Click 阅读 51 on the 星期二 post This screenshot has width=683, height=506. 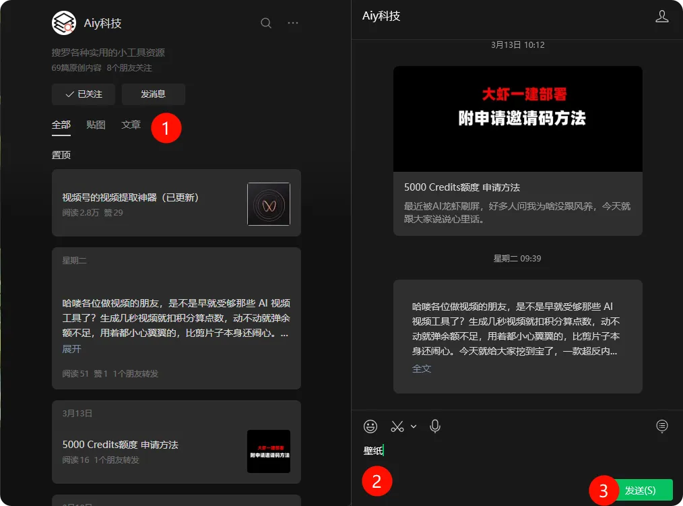point(75,373)
